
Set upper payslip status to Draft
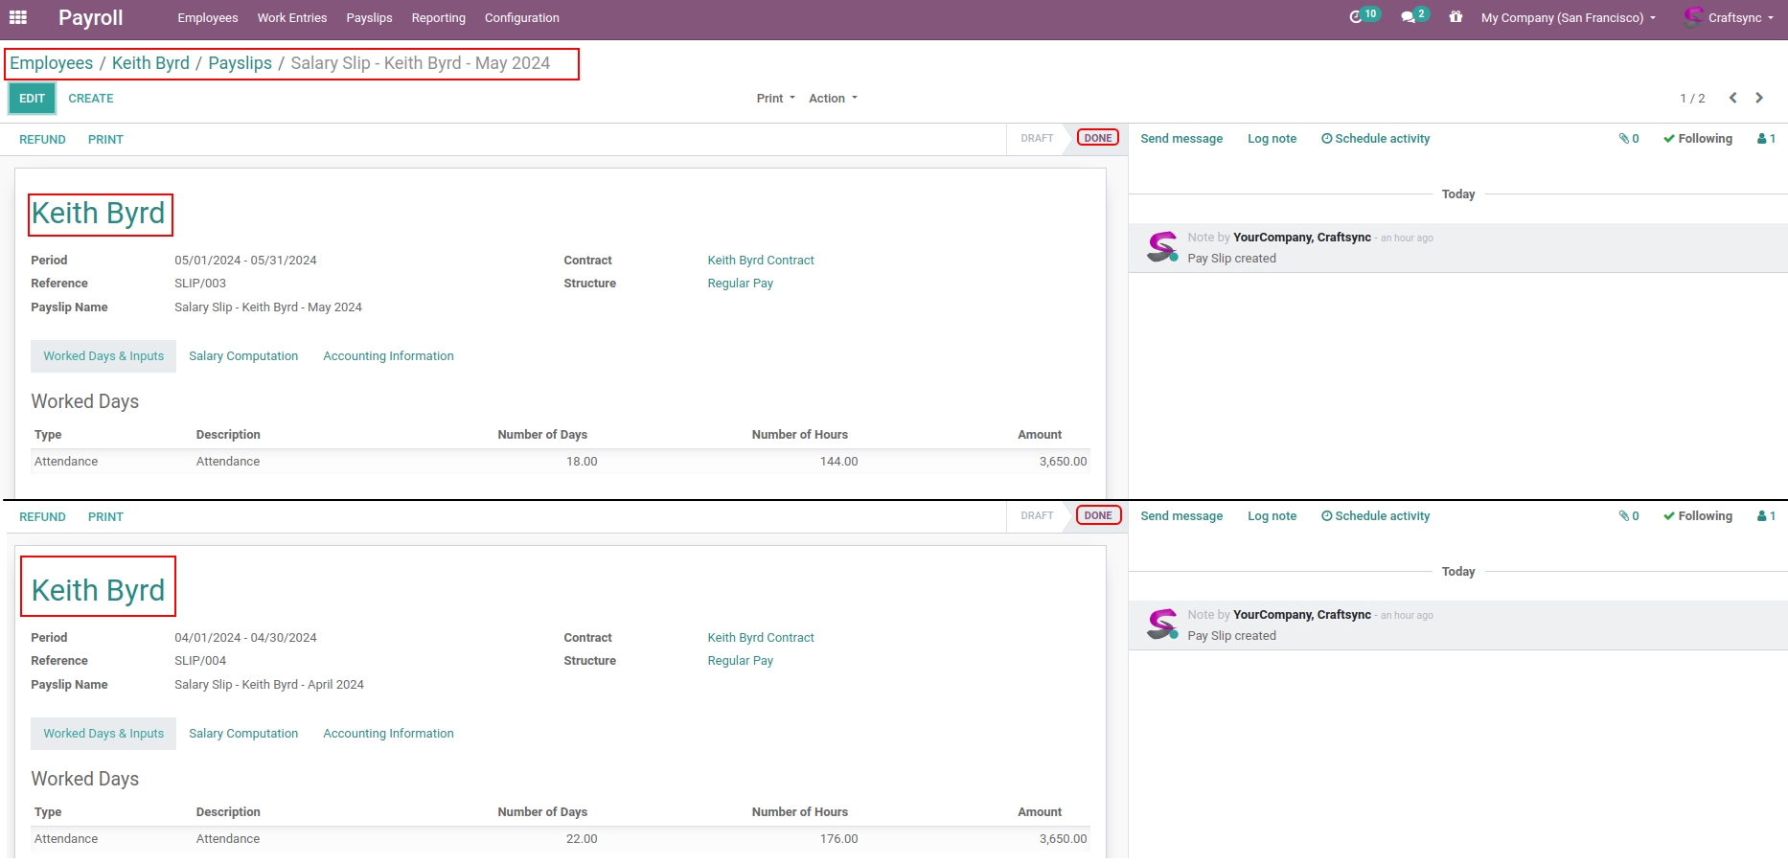click(1036, 139)
